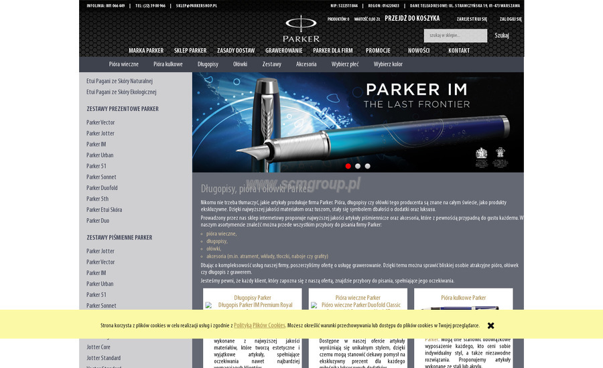Select Parker Sonnet under Zestawy Prezentowe
Viewport: 603px width, 368px height.
tap(102, 177)
